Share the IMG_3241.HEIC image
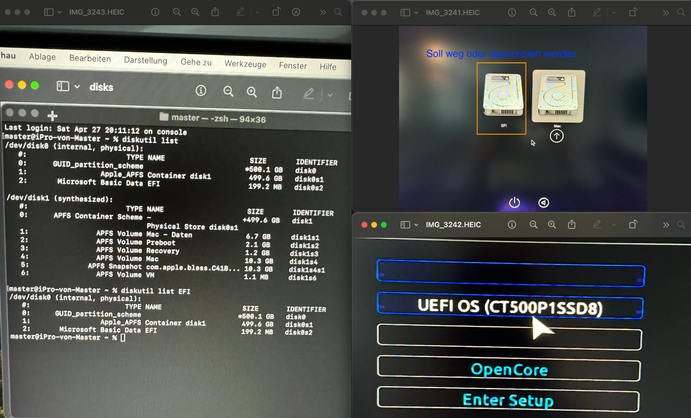The height and width of the screenshot is (418, 691). (572, 12)
